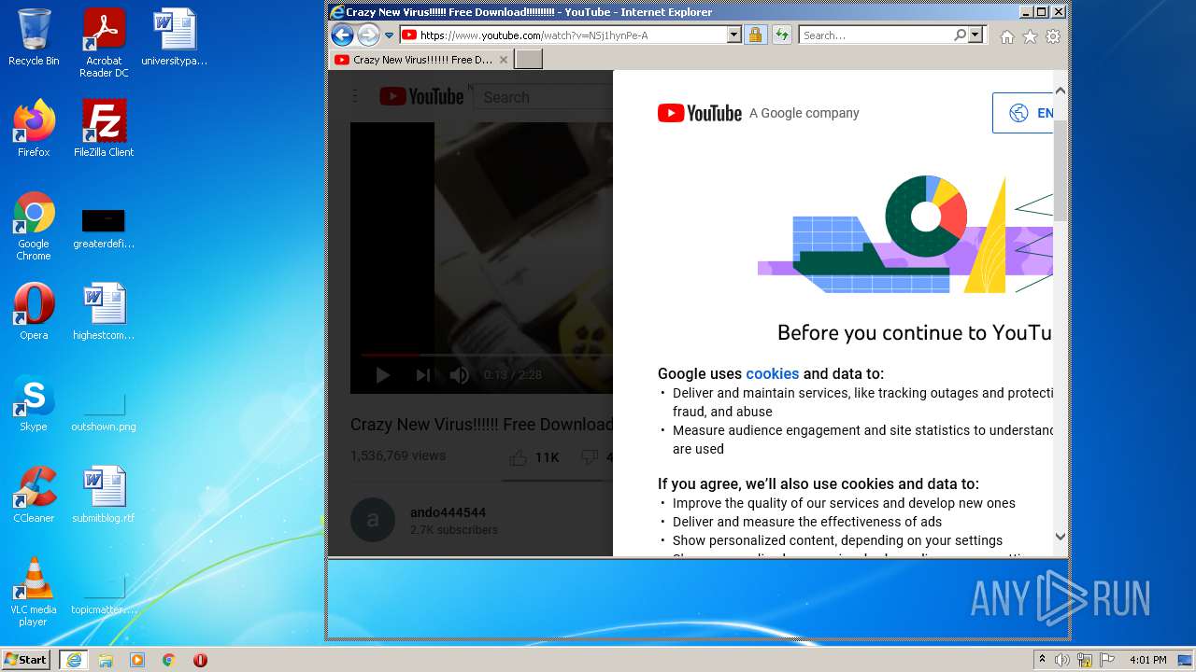Launch Skype from the desktop

[x=34, y=403]
